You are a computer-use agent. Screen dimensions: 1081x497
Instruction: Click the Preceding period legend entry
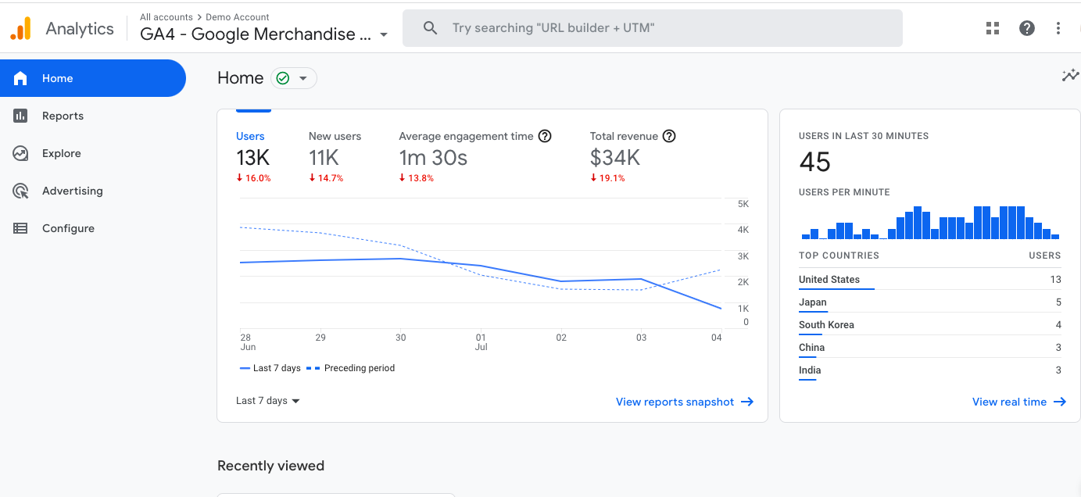[351, 368]
